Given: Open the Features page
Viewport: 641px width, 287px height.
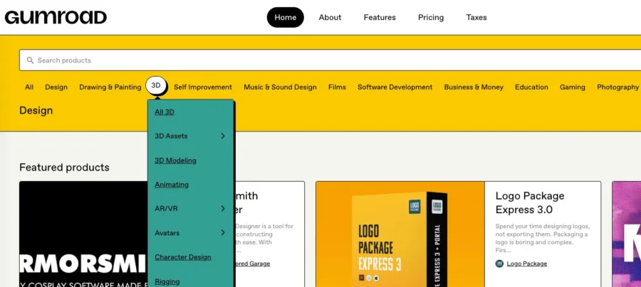Looking at the screenshot, I should tap(380, 18).
